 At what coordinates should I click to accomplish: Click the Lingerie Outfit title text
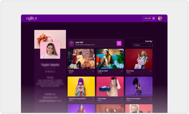point(103,71)
